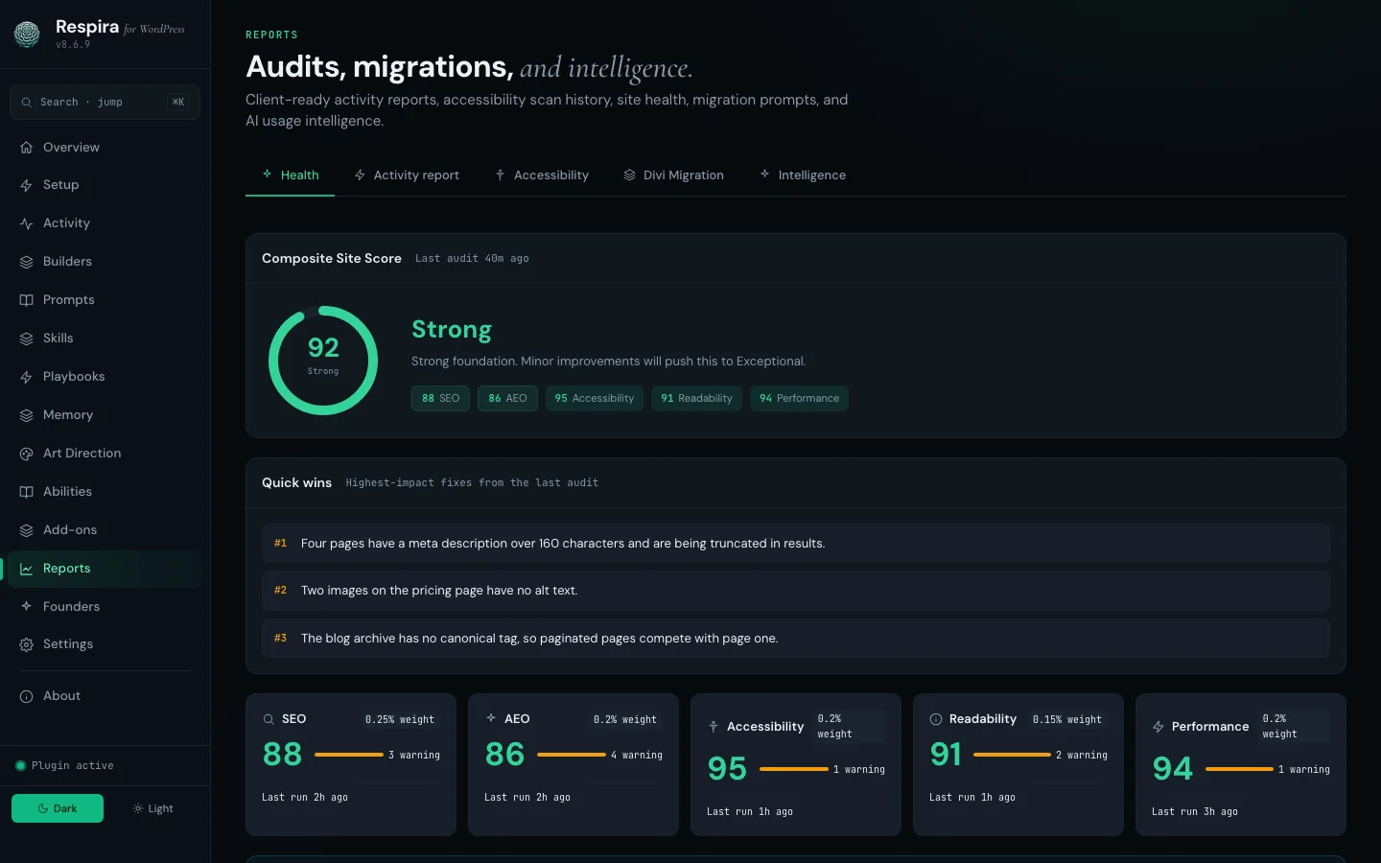This screenshot has width=1381, height=863.
Task: Open the Activity report tab
Action: click(407, 175)
